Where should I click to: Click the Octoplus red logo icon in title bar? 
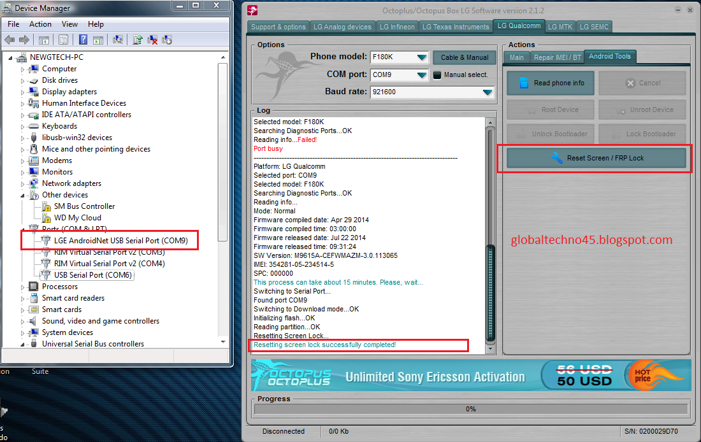click(x=253, y=10)
